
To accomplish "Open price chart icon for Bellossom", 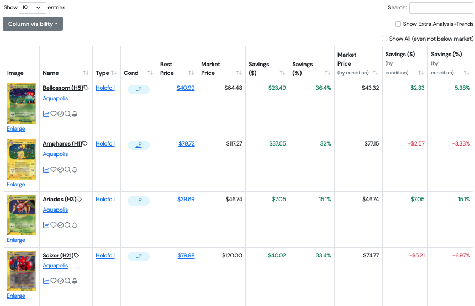I will pyautogui.click(x=46, y=114).
